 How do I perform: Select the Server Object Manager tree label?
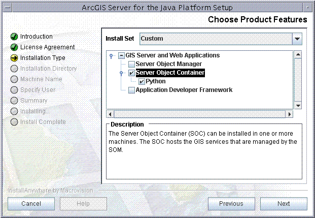tap(168, 64)
